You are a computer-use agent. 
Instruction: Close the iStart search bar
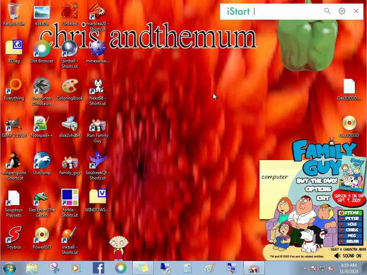pos(356,11)
